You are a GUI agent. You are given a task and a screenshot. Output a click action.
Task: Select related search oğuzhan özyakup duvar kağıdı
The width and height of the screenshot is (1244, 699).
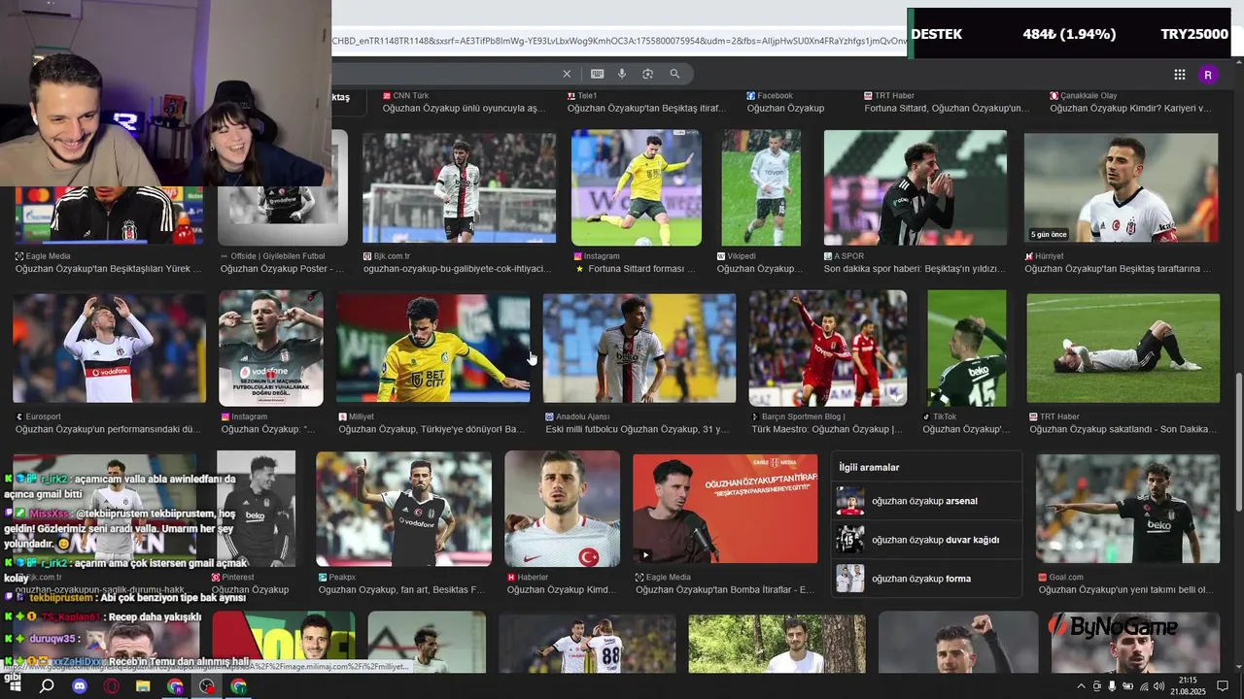coord(926,540)
